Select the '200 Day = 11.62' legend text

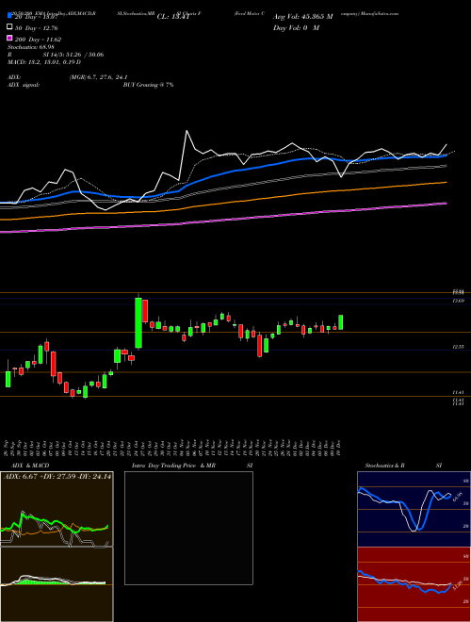(38, 40)
